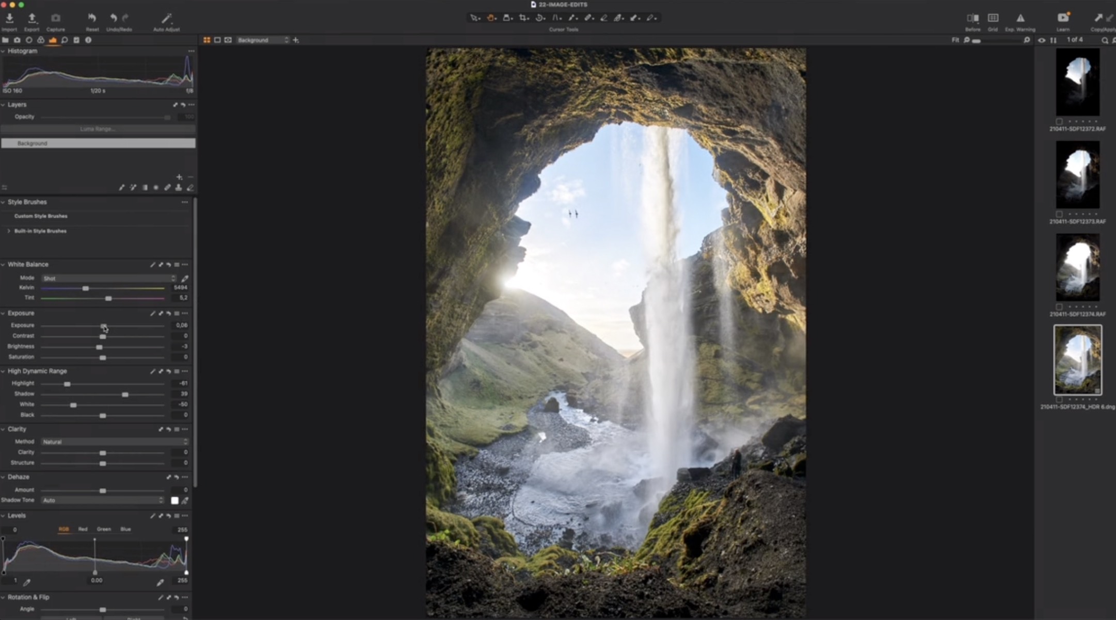Select the Red channel tab in Levels
1116x620 pixels.
(x=83, y=529)
